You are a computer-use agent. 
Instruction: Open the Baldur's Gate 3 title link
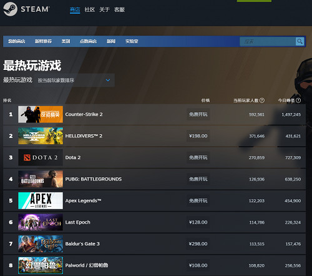(82, 244)
